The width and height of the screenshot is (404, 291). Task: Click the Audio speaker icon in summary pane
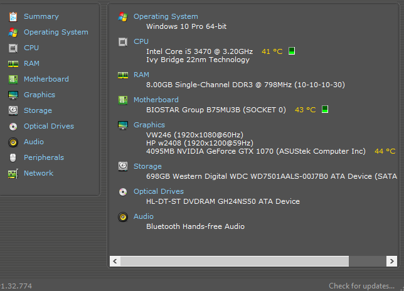point(123,217)
